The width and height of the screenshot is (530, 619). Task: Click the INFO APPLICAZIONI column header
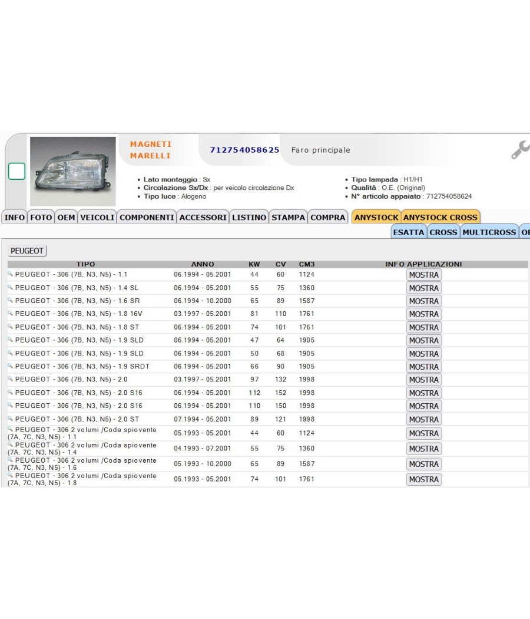click(x=423, y=264)
